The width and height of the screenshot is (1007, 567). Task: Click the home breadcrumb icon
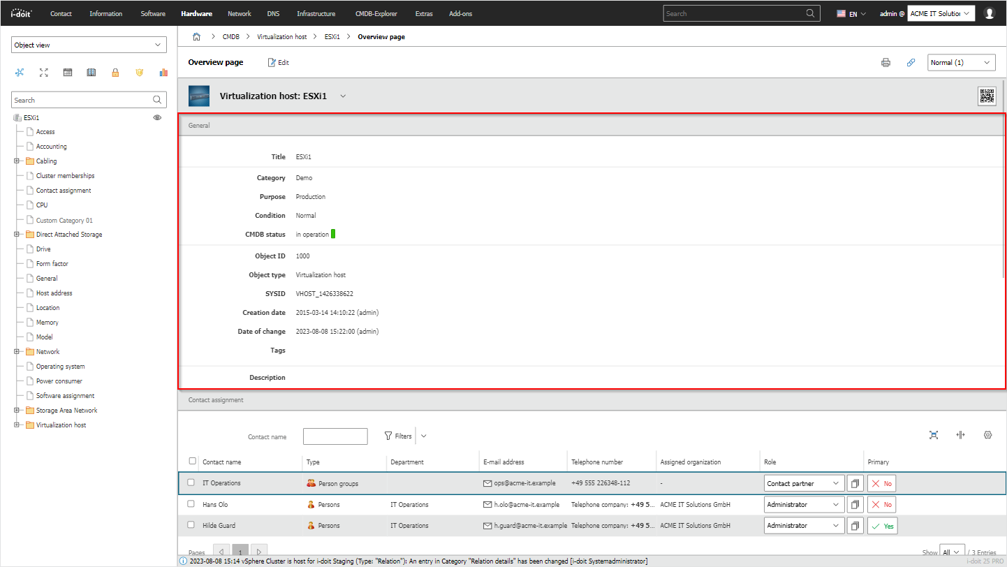(196, 36)
